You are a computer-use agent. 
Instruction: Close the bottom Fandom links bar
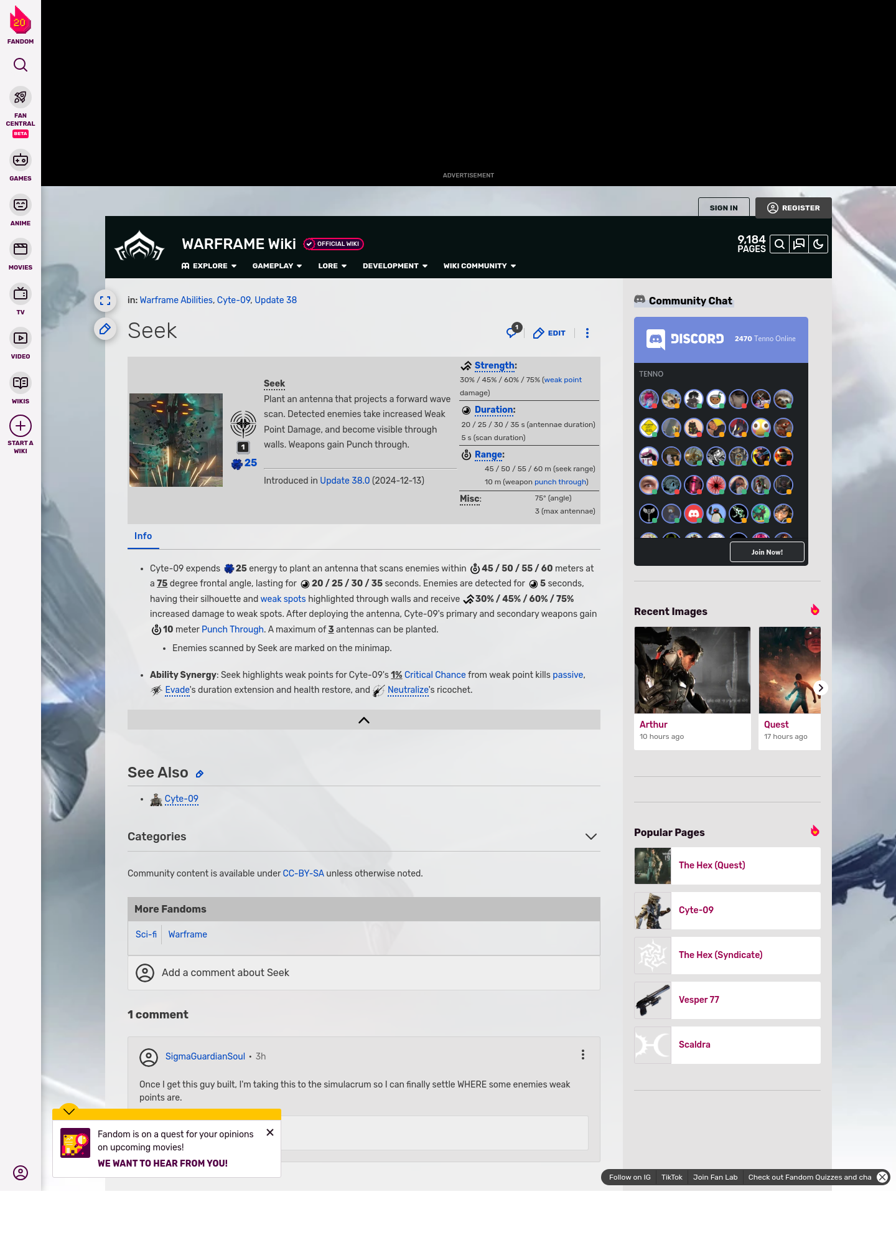tap(882, 1177)
